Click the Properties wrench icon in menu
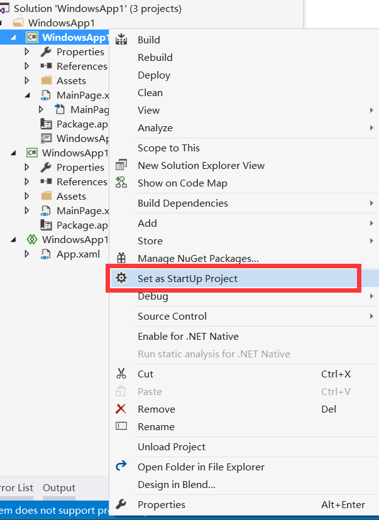Screen dimensions: 379x520 (121, 504)
